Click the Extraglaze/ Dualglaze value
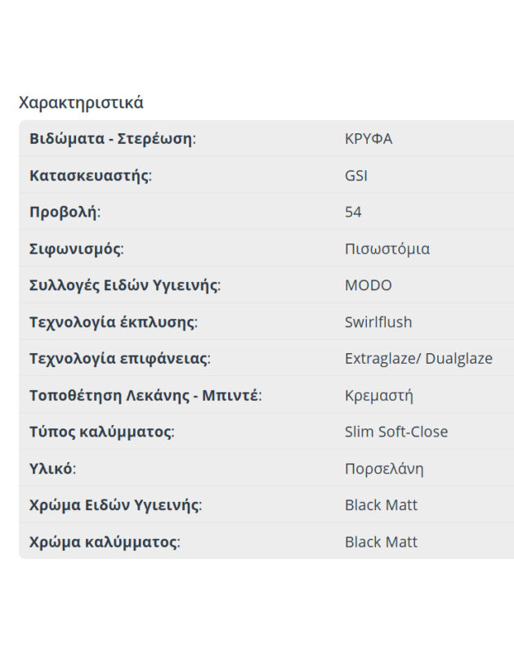 pyautogui.click(x=418, y=359)
